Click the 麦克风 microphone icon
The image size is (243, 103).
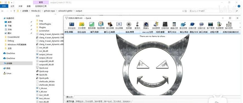(137, 25)
